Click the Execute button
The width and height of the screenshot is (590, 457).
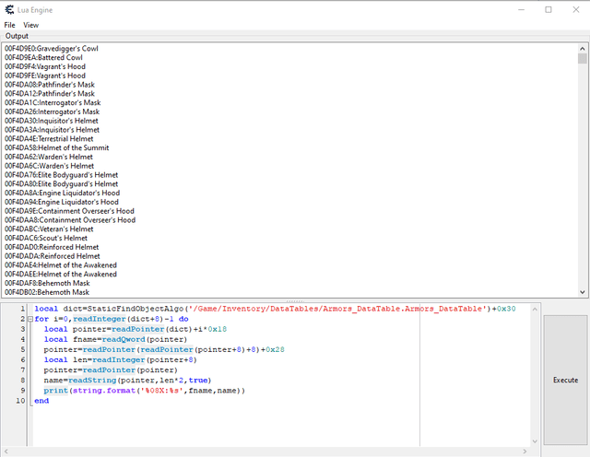(x=565, y=380)
